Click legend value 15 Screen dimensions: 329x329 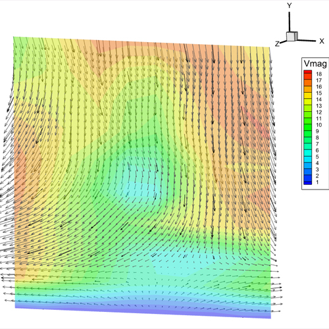tap(319, 93)
